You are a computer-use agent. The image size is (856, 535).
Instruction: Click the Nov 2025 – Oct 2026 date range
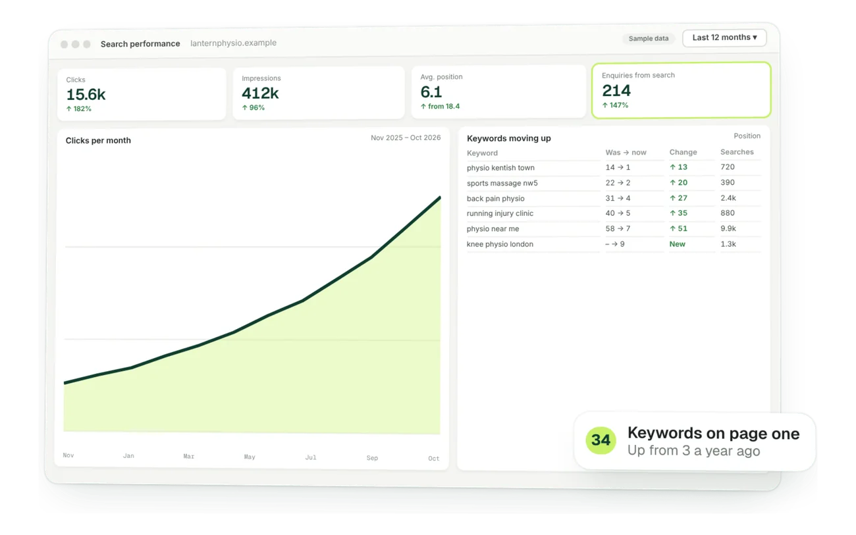point(406,138)
